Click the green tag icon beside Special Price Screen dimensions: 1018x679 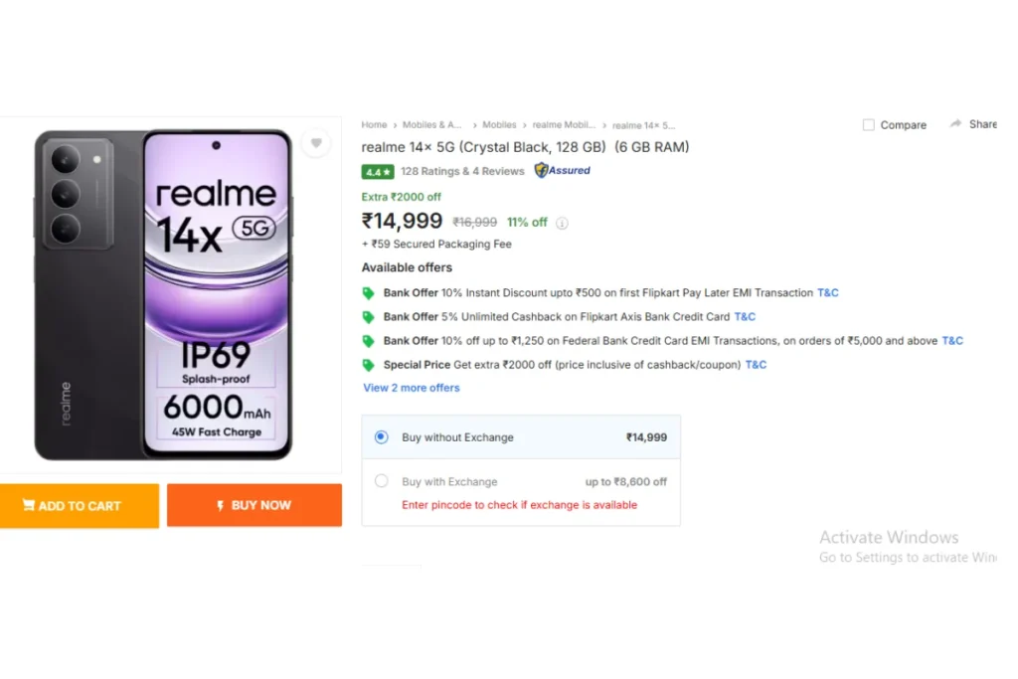pyautogui.click(x=368, y=366)
